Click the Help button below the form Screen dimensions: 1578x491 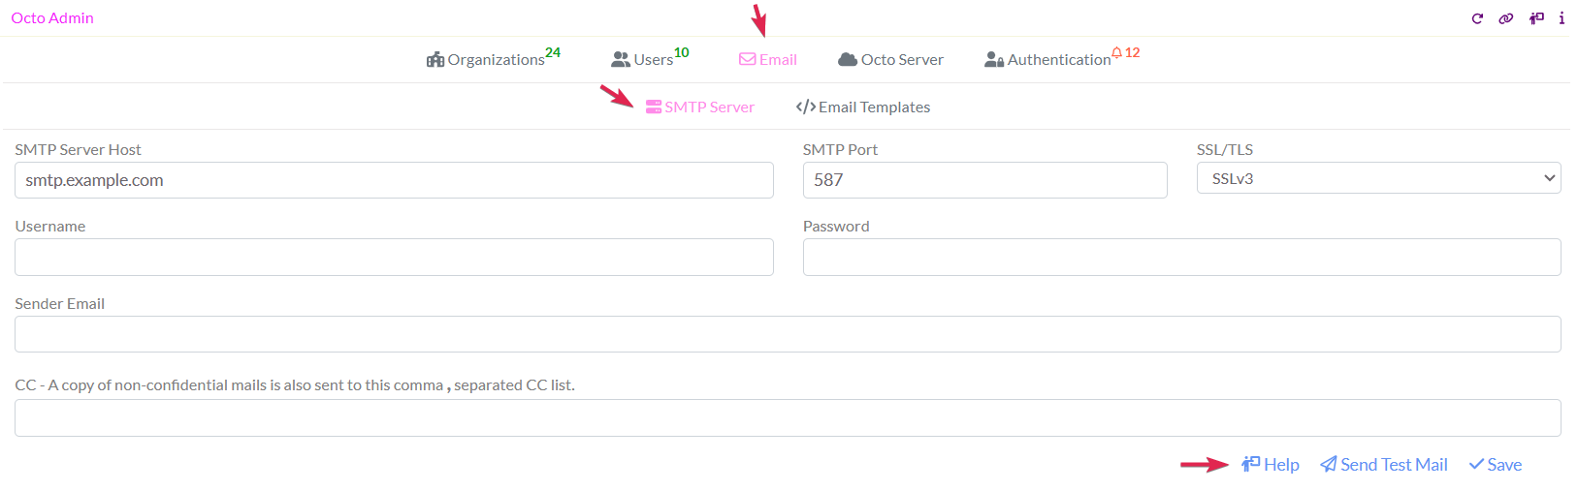1271,465
